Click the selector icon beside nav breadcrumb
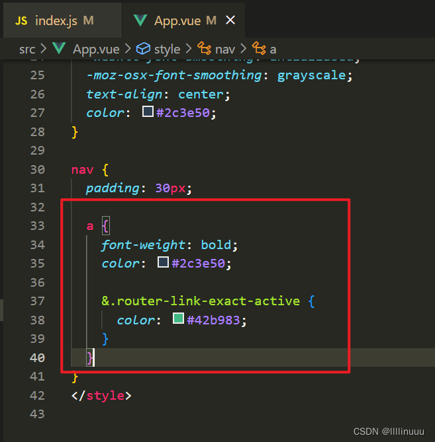 click(x=204, y=48)
